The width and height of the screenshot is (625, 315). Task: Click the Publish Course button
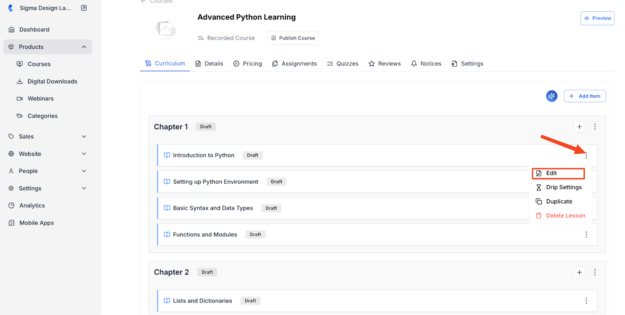click(x=293, y=38)
